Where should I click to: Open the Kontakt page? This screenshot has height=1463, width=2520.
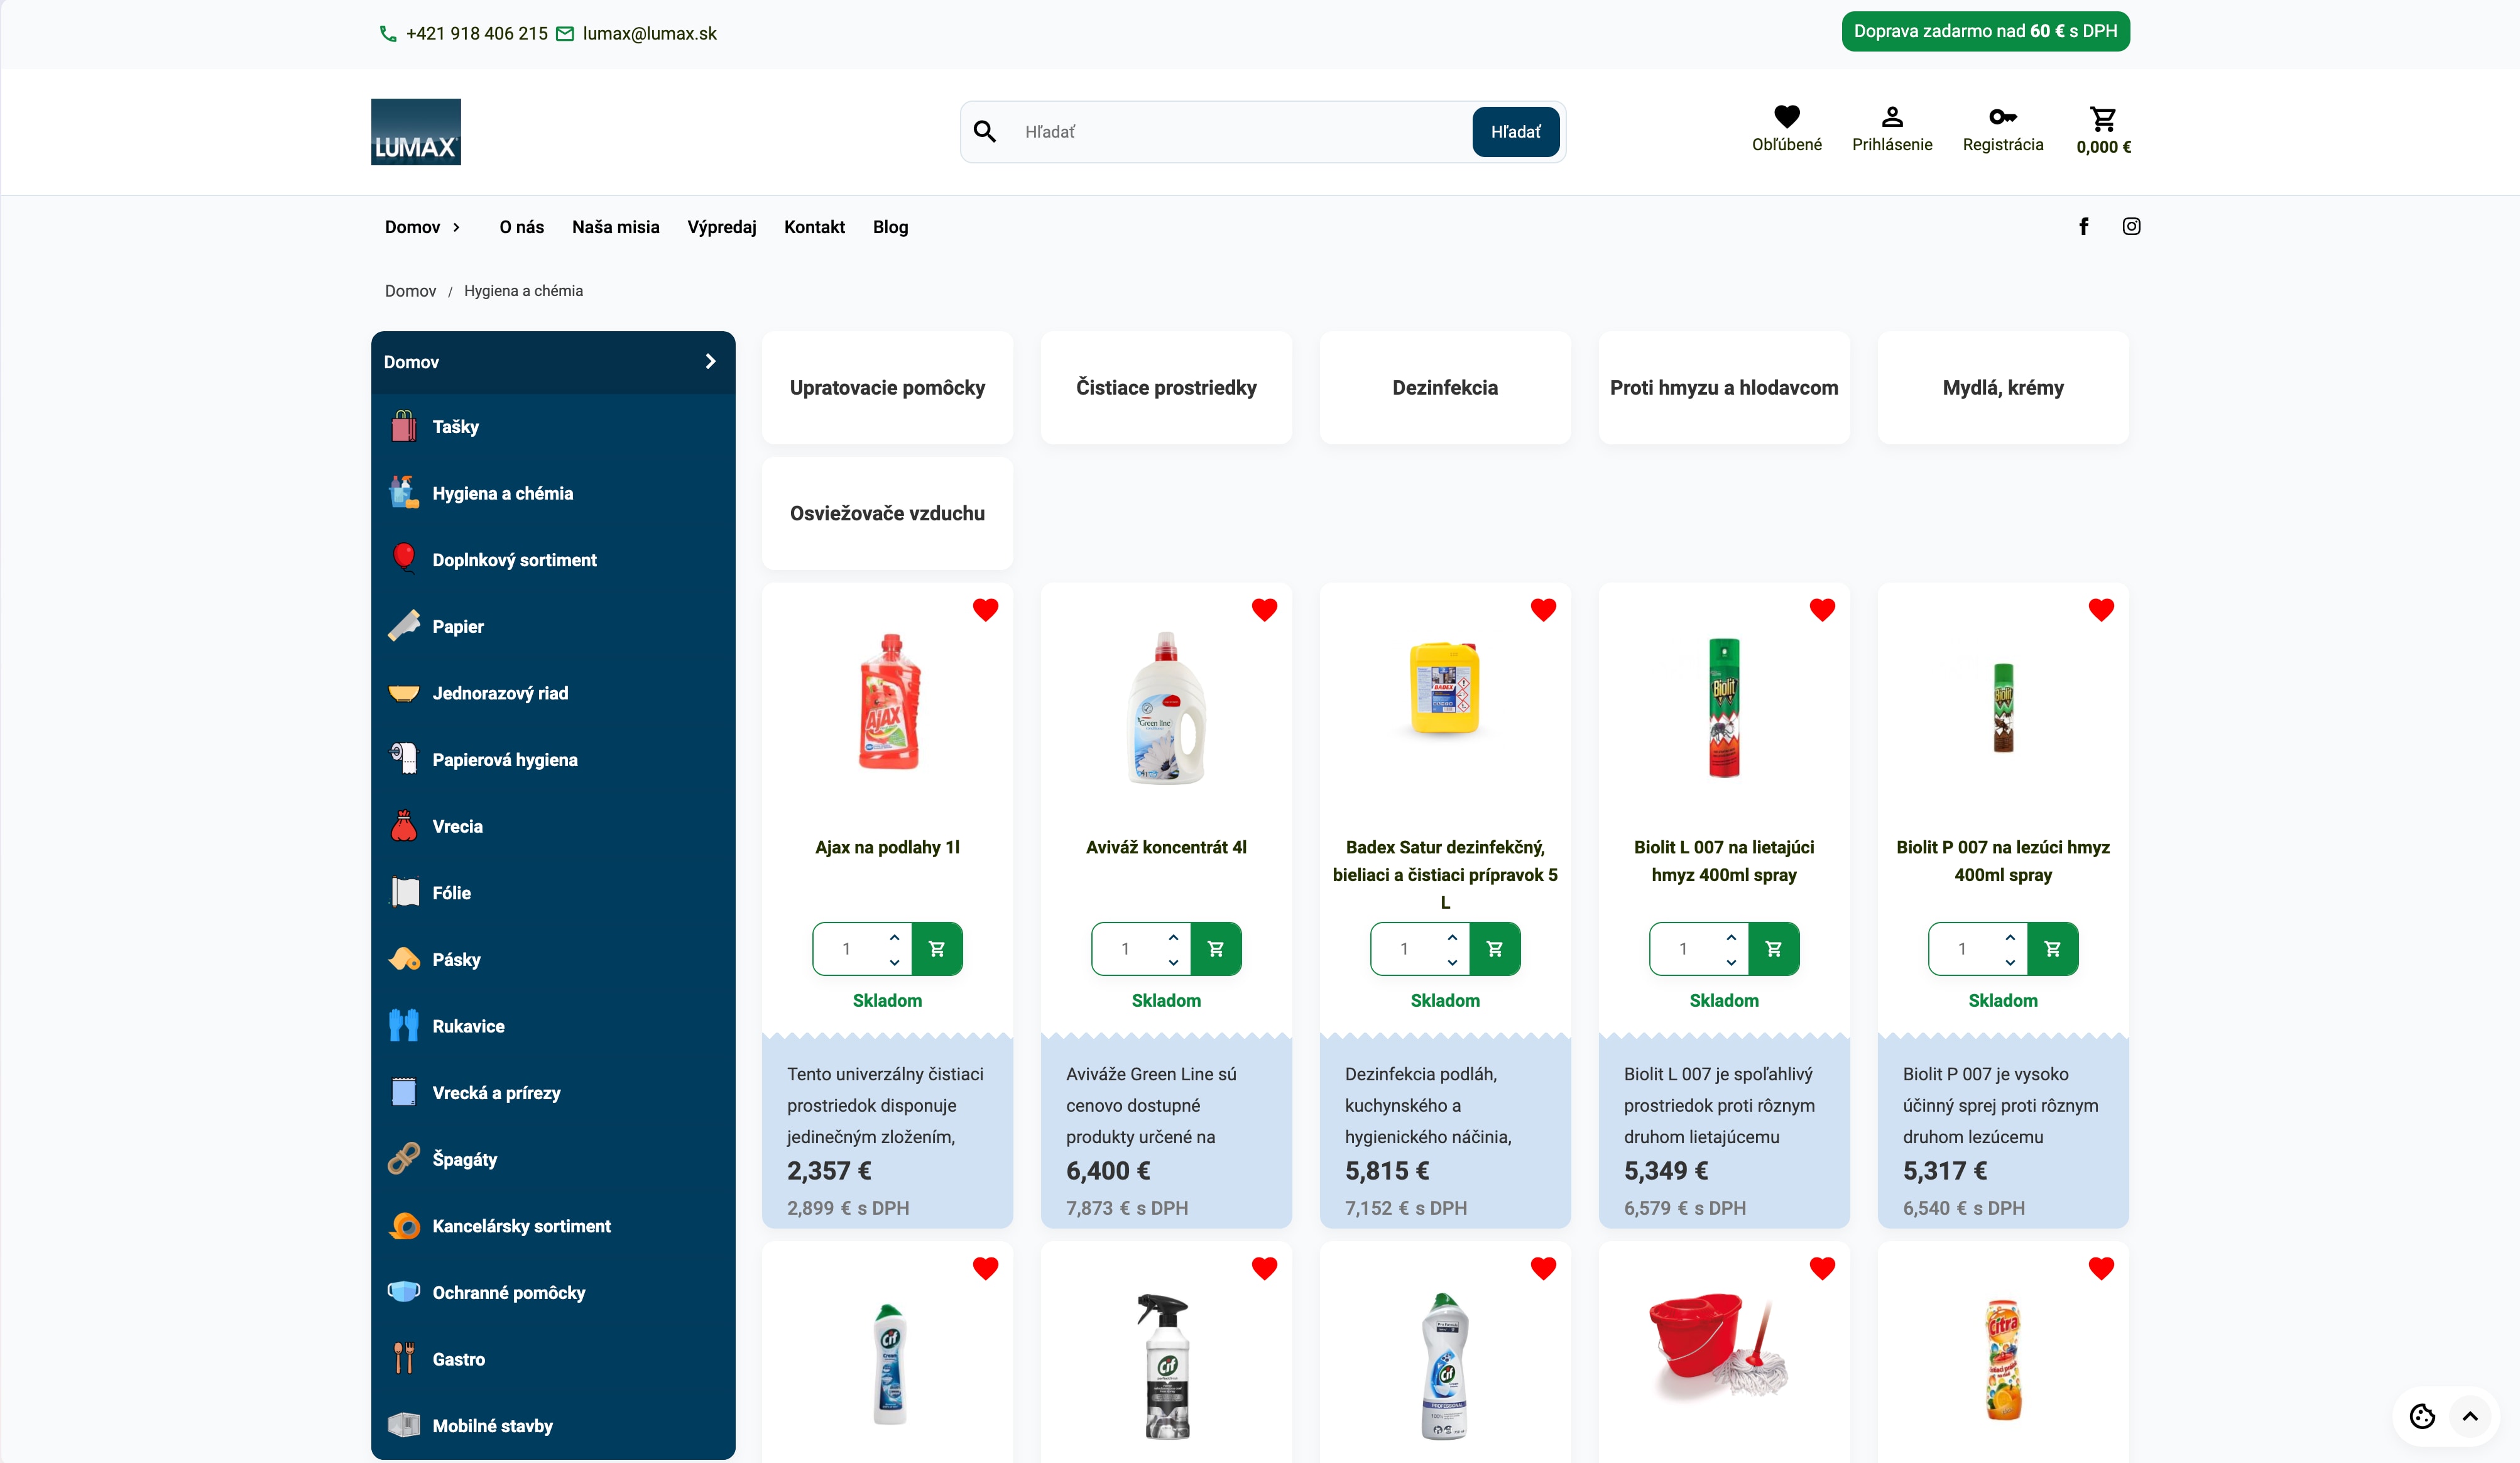point(814,227)
